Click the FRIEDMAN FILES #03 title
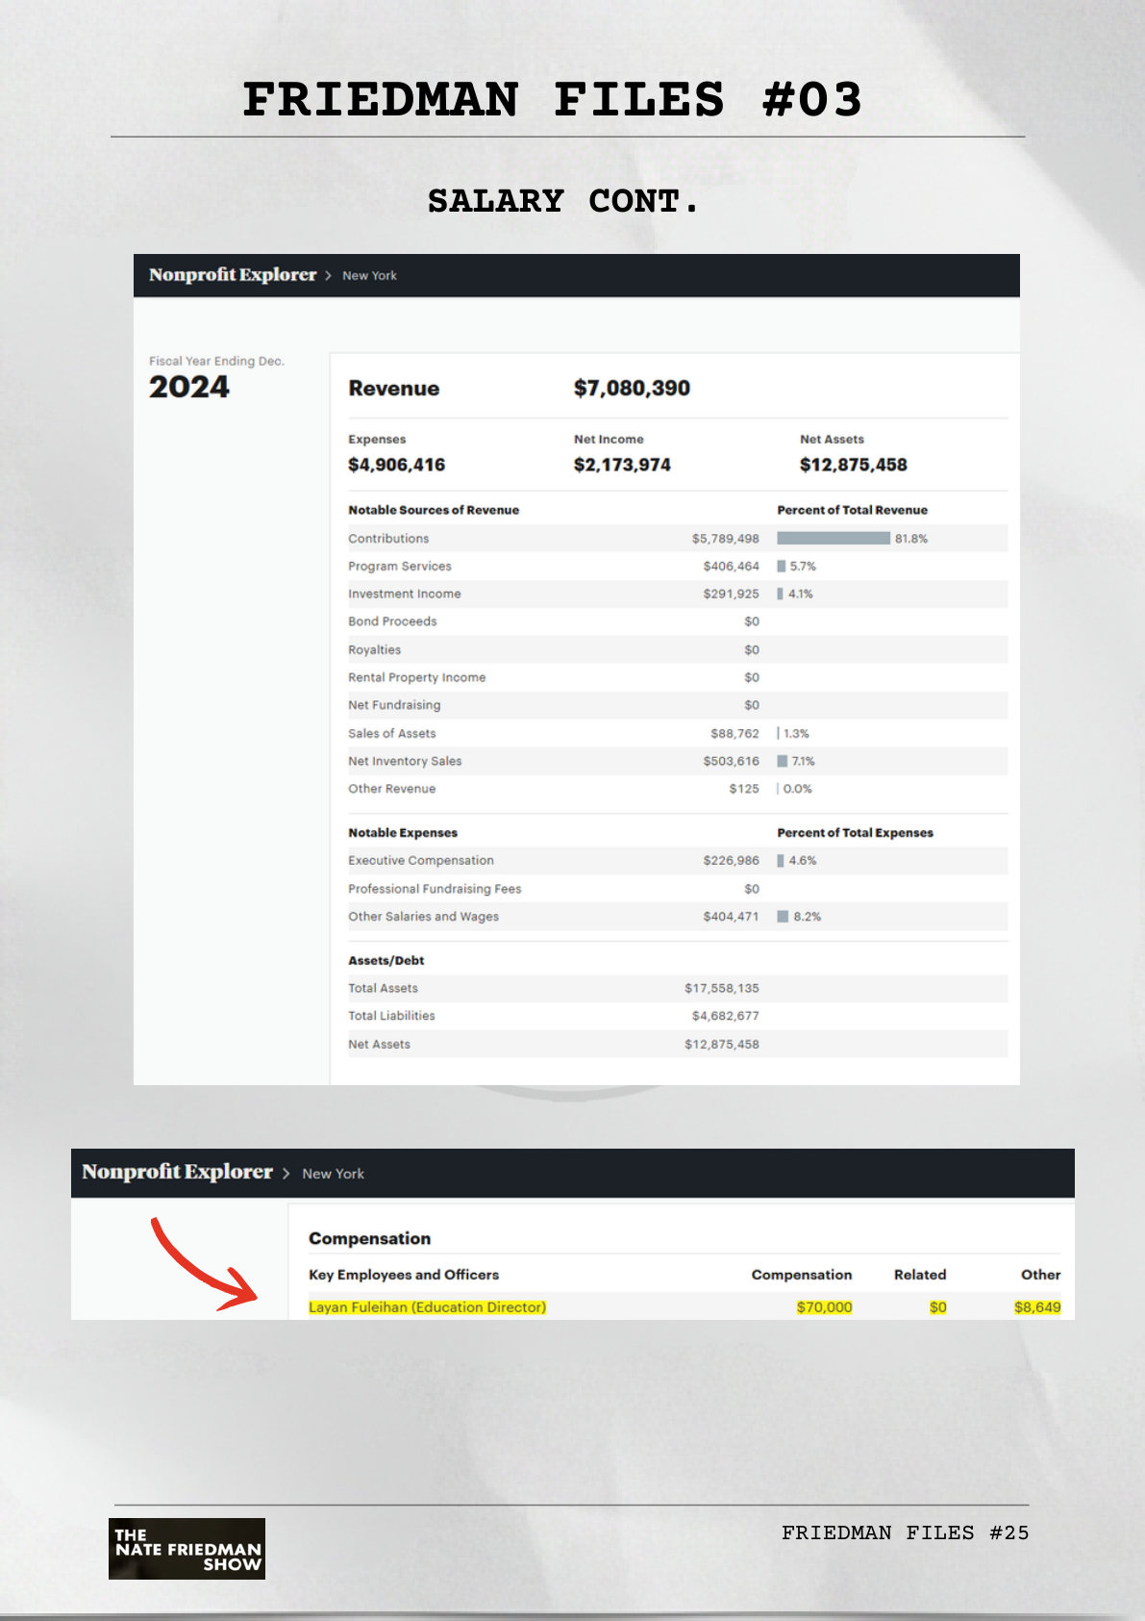 [x=553, y=100]
